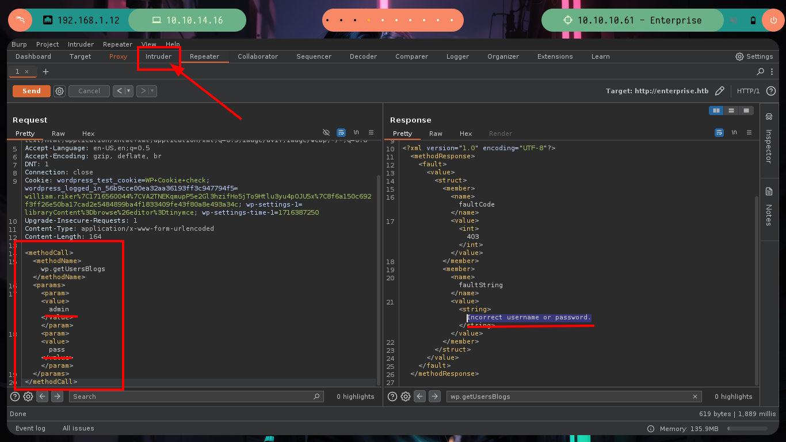
Task: Open the Help menu
Action: tap(173, 44)
